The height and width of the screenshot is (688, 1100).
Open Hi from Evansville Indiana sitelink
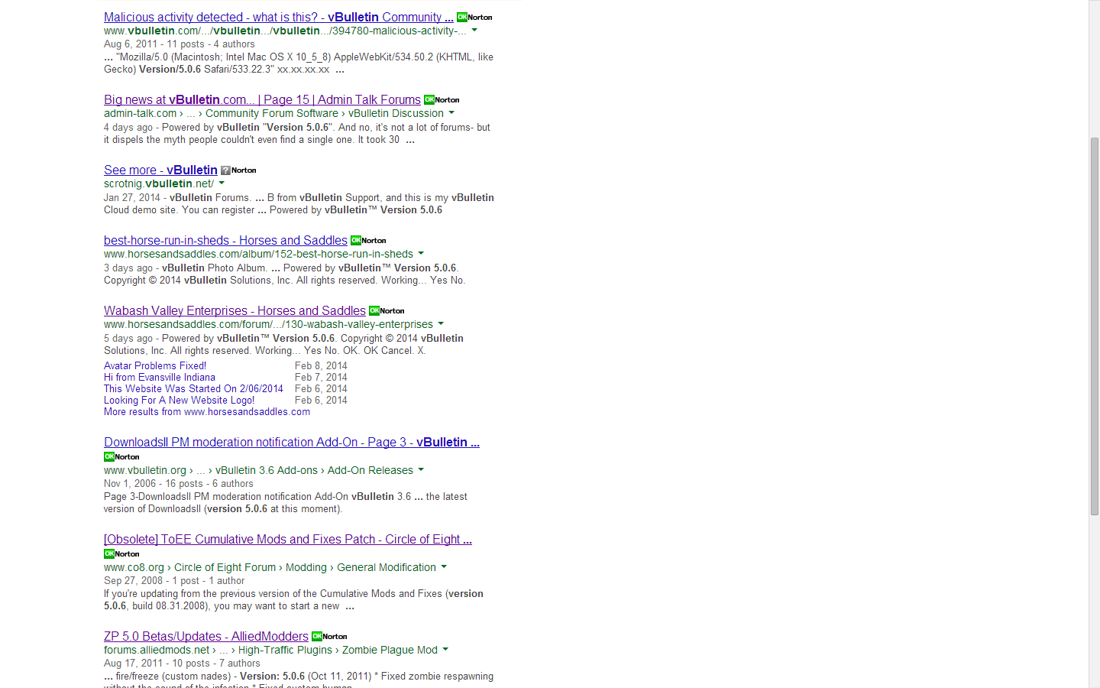tap(160, 377)
